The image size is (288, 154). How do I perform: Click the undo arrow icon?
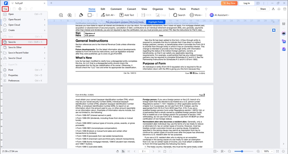[26, 9]
